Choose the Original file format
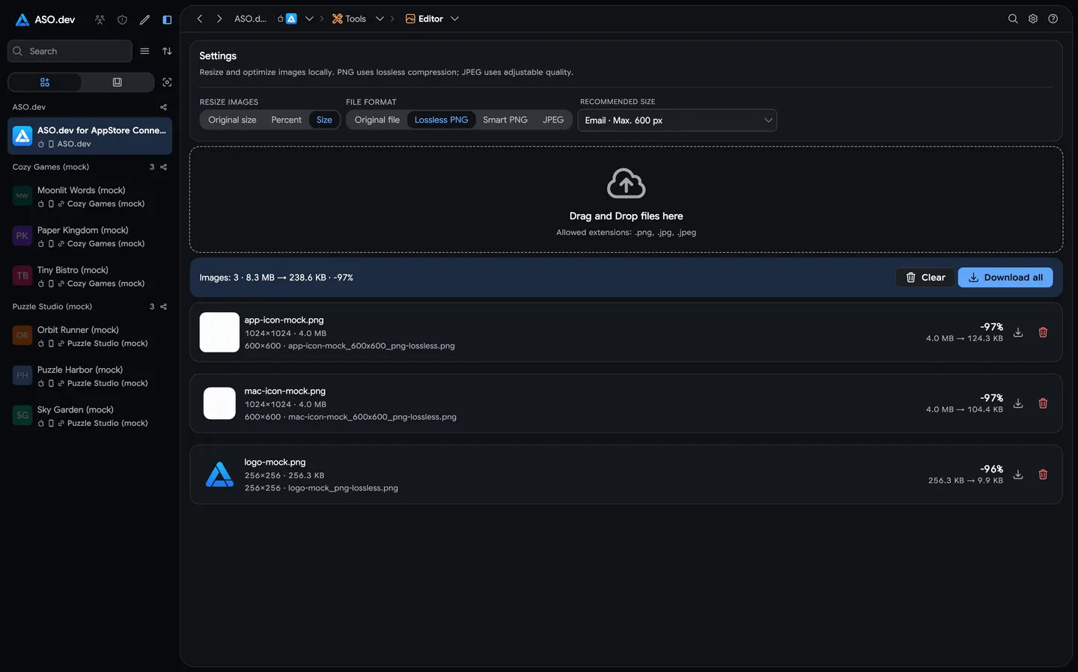1078x672 pixels. (377, 120)
